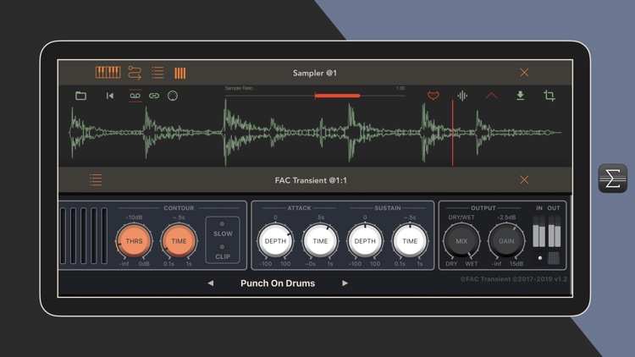Click the first waveform transient peak
The width and height of the screenshot is (635, 357).
(x=73, y=131)
